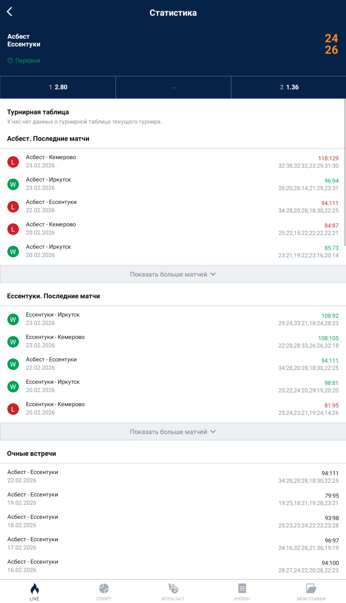Click the red L badge for Асбест - Кемерово 118:129
Image resolution: width=346 pixels, height=603 pixels.
tap(13, 162)
